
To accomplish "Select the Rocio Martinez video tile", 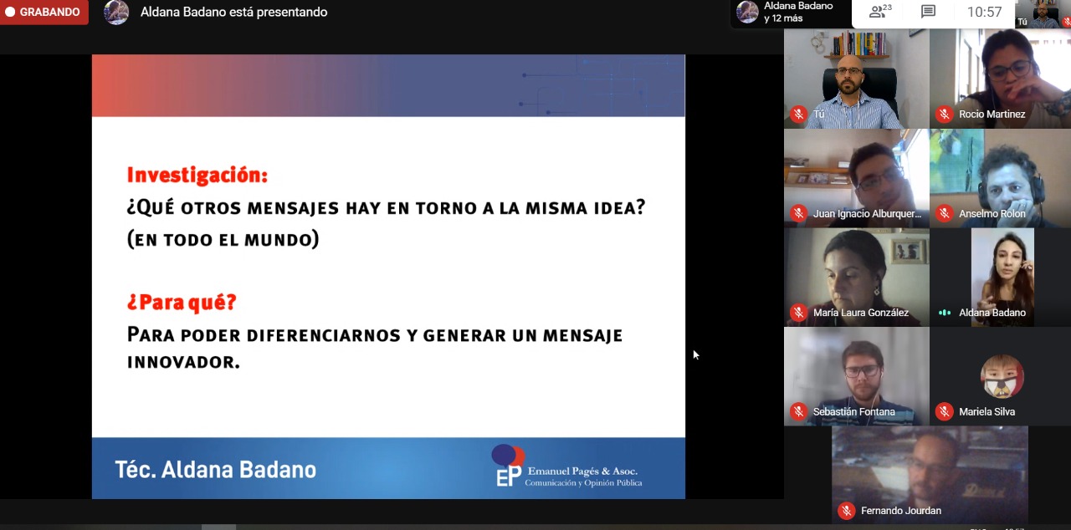I will pyautogui.click(x=1002, y=78).
